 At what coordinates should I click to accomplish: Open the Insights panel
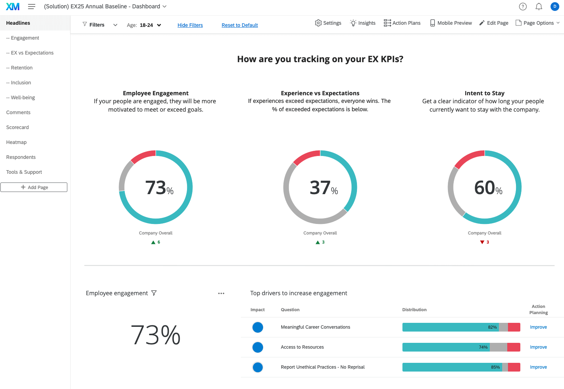tap(362, 23)
